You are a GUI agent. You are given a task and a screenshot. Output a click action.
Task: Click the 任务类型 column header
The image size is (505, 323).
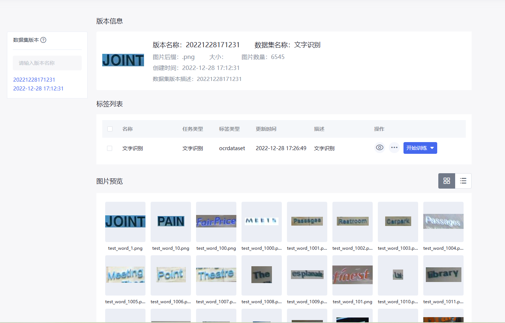193,129
